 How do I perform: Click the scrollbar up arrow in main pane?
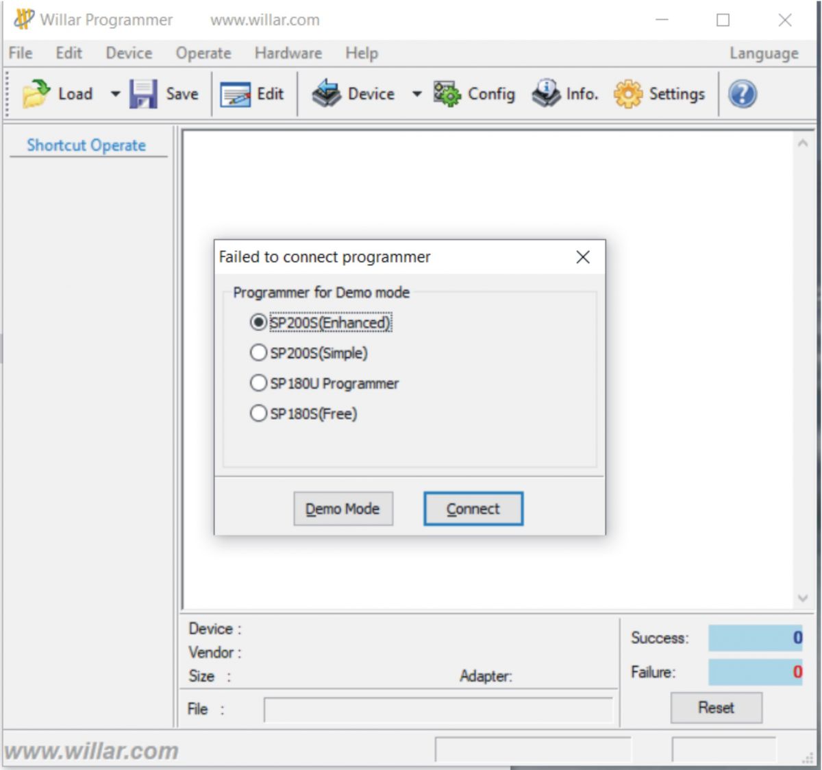point(803,143)
